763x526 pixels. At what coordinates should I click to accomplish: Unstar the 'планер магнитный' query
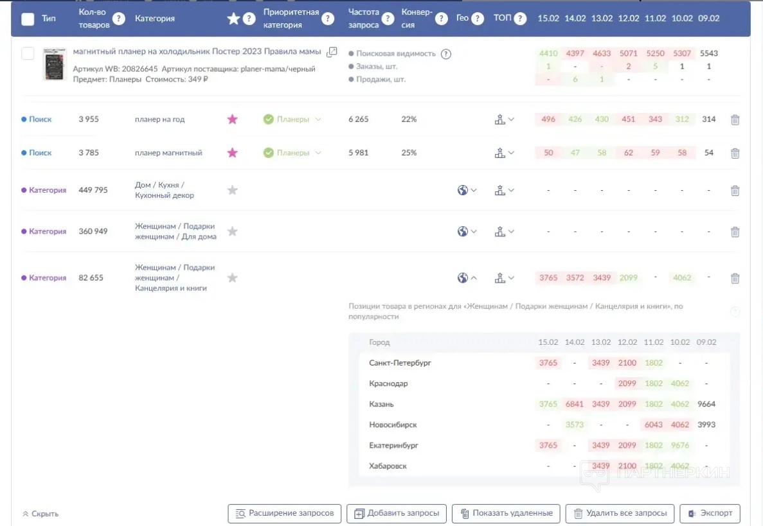[233, 153]
